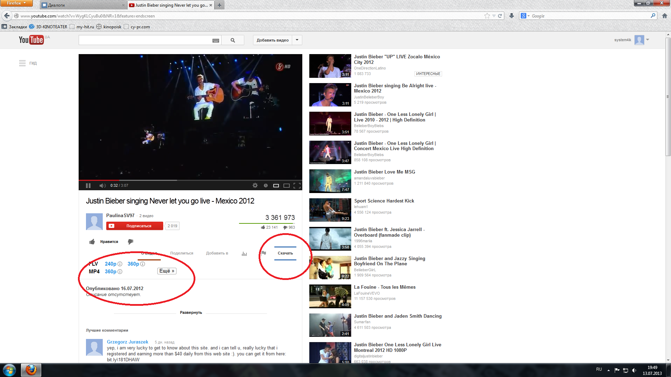671x377 pixels.
Task: Open video settings gear icon
Action: point(255,186)
